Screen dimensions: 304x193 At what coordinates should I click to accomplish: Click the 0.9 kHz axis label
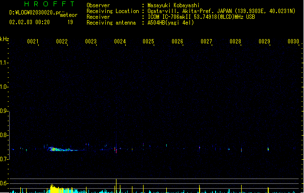(x=3, y=111)
